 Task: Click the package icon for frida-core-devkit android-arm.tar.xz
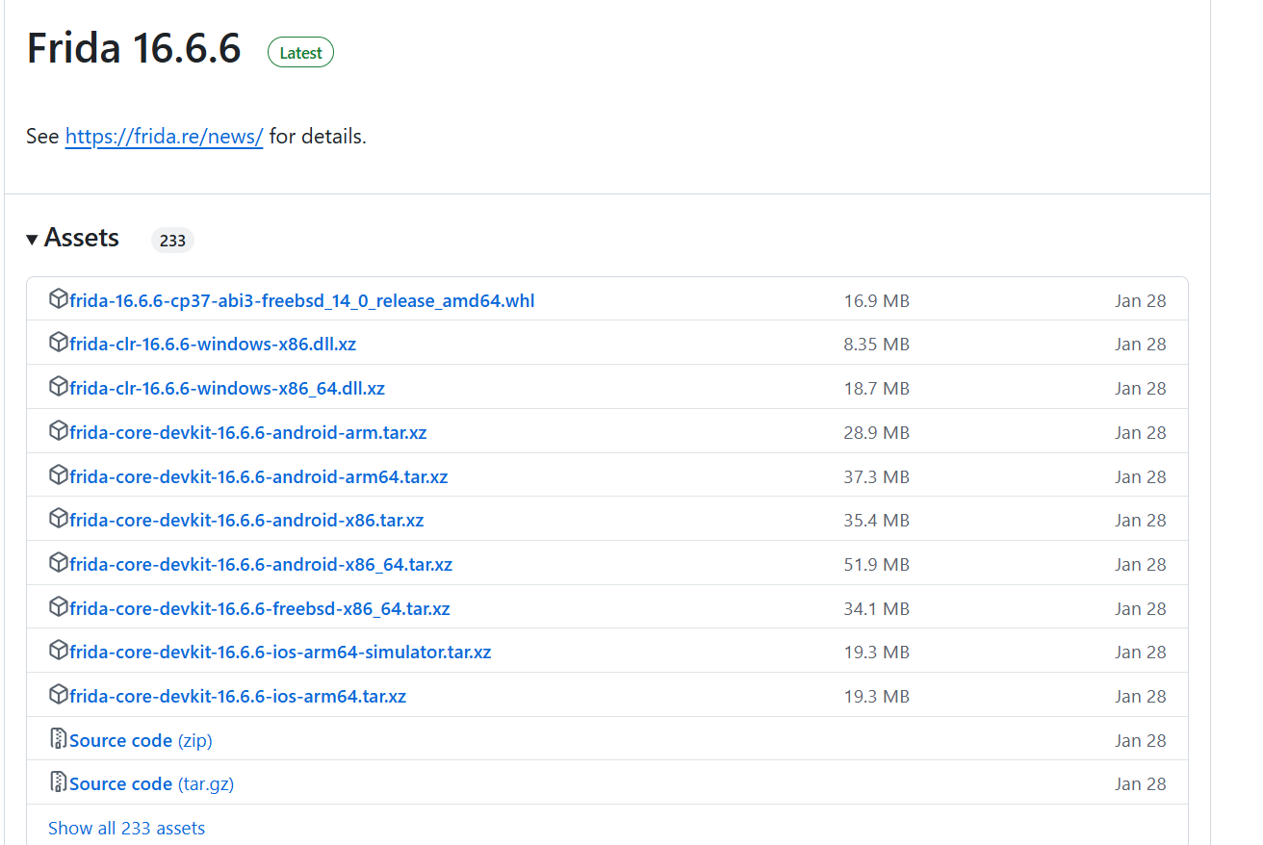click(x=59, y=431)
